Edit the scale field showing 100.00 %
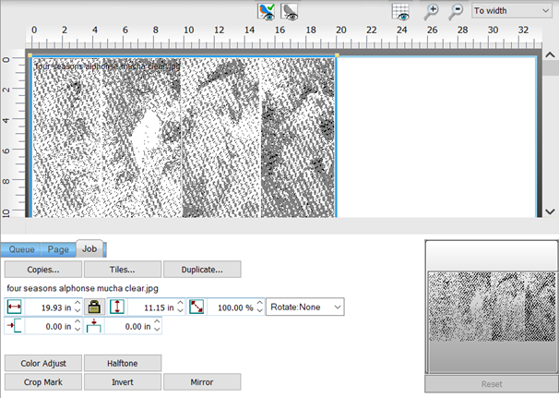The height and width of the screenshot is (398, 559). pos(231,308)
